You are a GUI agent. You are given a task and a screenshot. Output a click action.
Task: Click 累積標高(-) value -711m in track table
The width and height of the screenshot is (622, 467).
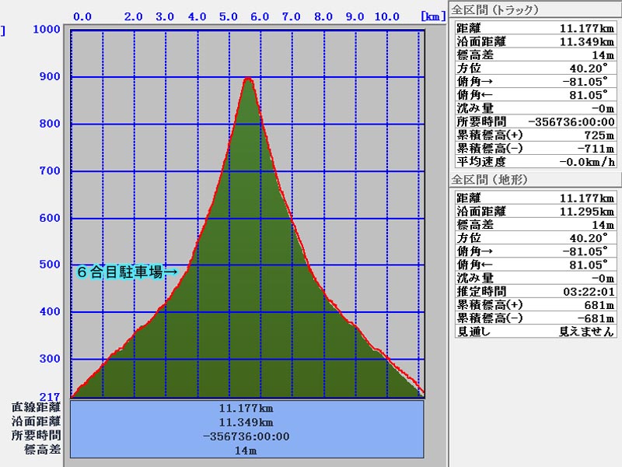[596, 149]
